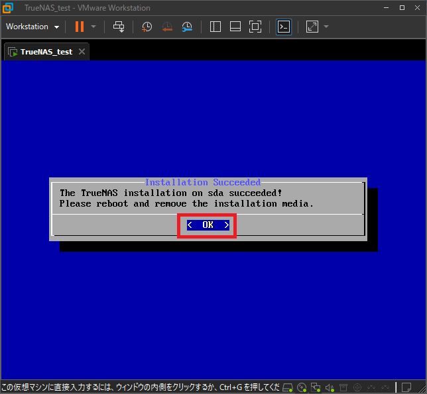Screen dimensions: 427x394
Task: Click the CD/DVD drive status icon
Action: point(302,387)
